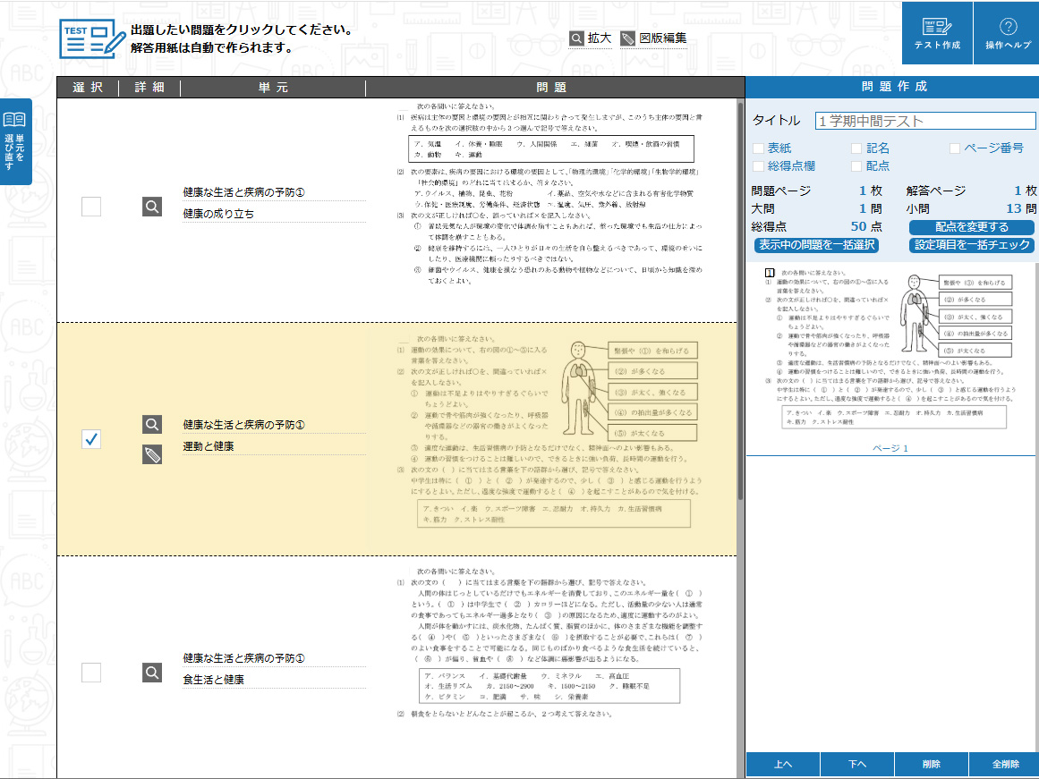The height and width of the screenshot is (779, 1039).
Task: Click the 配点を変更する button
Action: (971, 227)
